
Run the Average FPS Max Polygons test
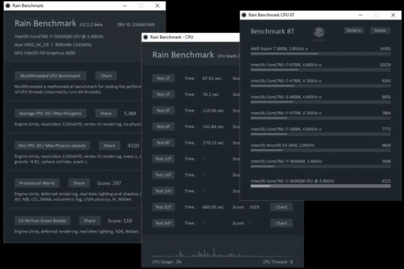coord(50,114)
